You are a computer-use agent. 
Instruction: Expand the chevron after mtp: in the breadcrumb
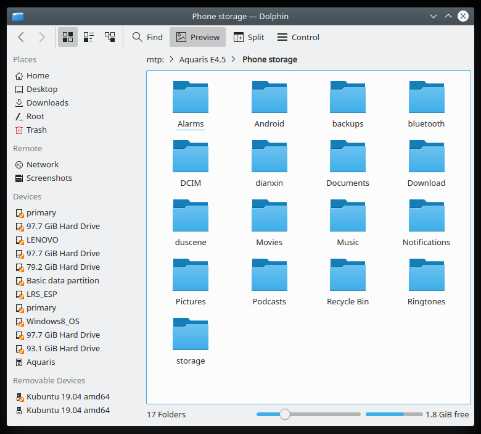[171, 59]
